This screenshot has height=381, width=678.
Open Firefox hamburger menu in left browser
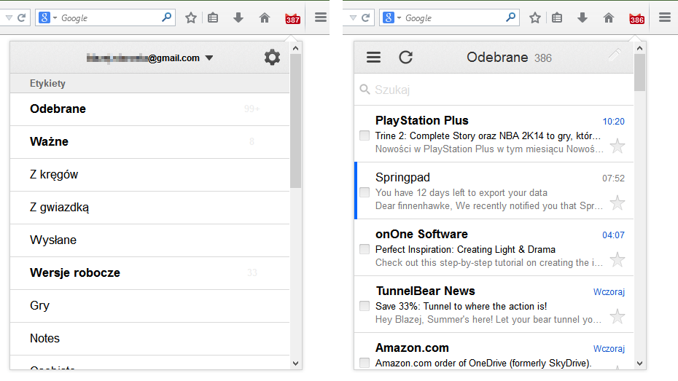pyautogui.click(x=320, y=17)
